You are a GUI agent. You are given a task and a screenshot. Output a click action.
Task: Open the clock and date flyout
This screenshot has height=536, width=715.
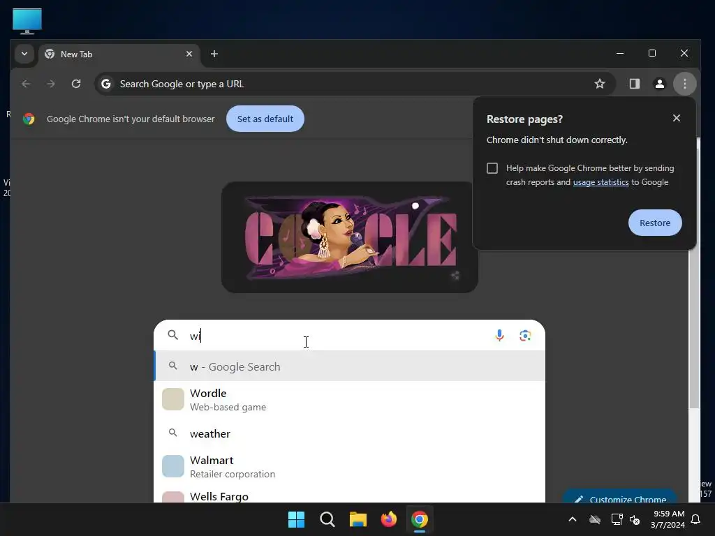click(668, 519)
